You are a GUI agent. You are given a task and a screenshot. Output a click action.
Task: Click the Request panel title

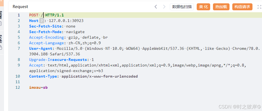pyautogui.click(x=20, y=7)
